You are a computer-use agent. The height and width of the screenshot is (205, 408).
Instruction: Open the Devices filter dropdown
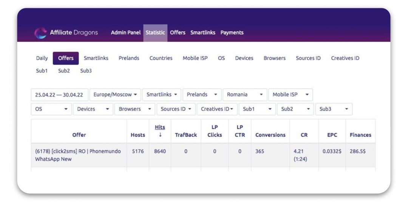[93, 109]
